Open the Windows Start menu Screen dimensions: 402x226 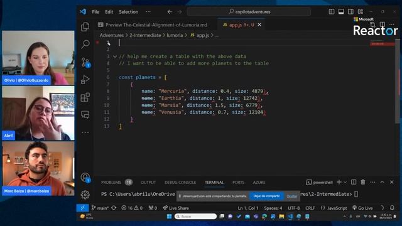(169, 217)
